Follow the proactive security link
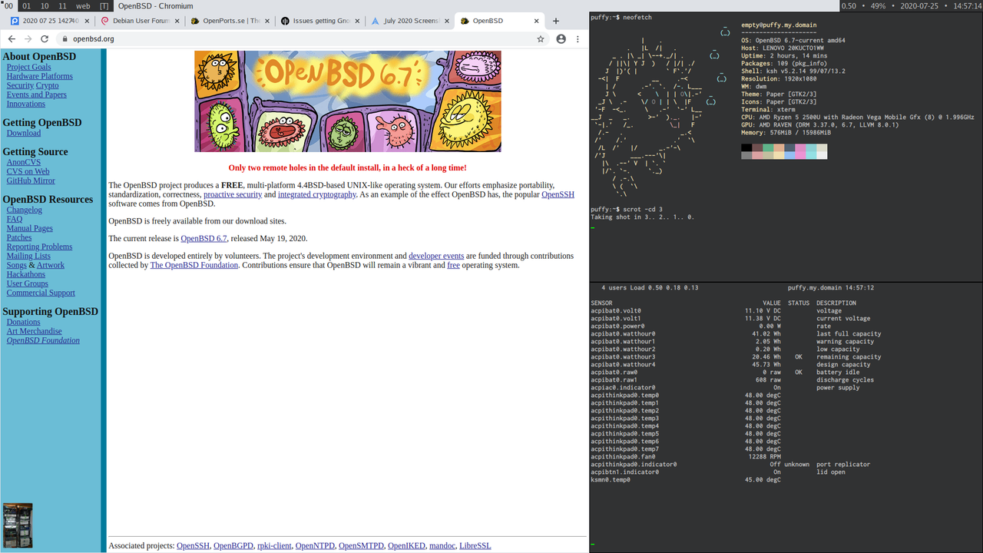This screenshot has width=983, height=553. [233, 194]
